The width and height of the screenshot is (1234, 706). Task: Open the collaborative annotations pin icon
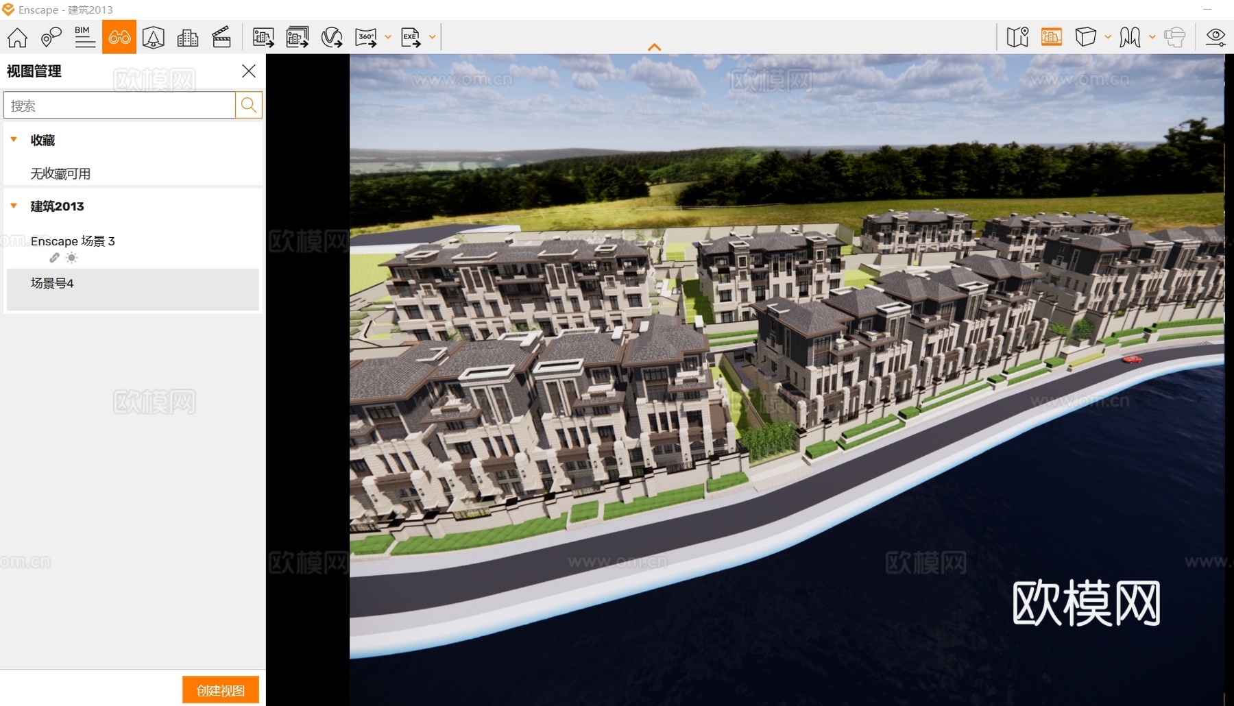coord(51,37)
